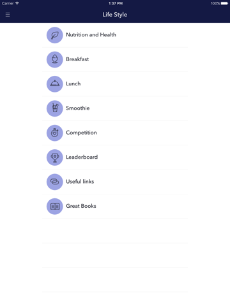Click the Wi-Fi icon next to Carrier
Image resolution: width=230 pixels, height=306 pixels.
[17, 3]
